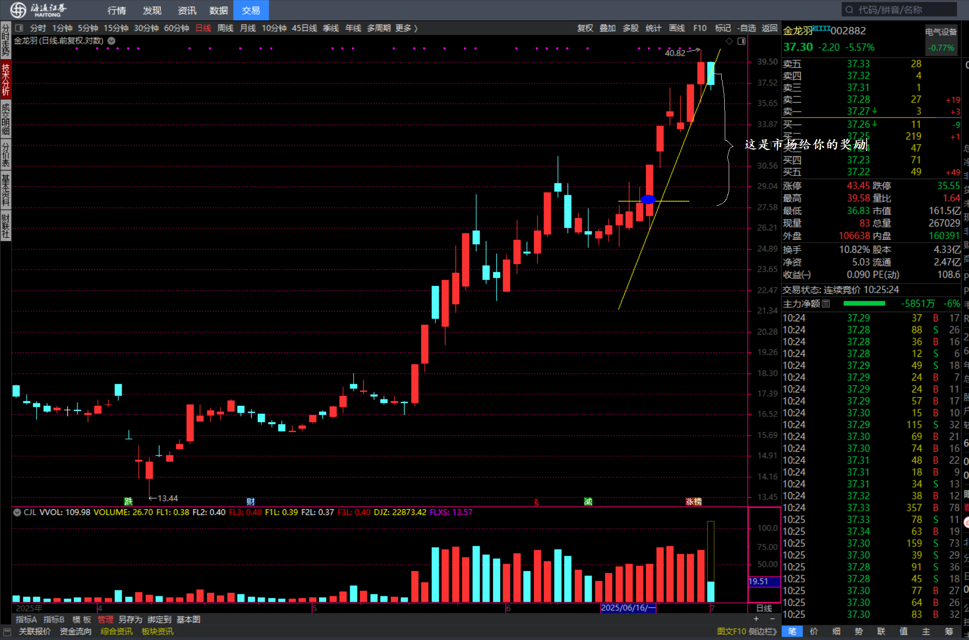
Task: Switch chart to 15分钟 period
Action: tap(116, 28)
